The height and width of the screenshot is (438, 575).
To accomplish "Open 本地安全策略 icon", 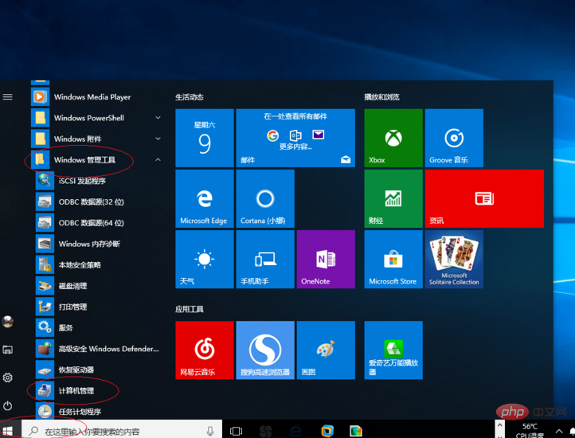I will [x=45, y=264].
